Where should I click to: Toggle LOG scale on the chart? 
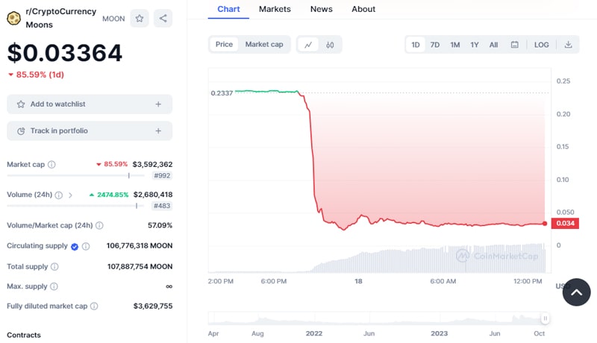coord(541,45)
